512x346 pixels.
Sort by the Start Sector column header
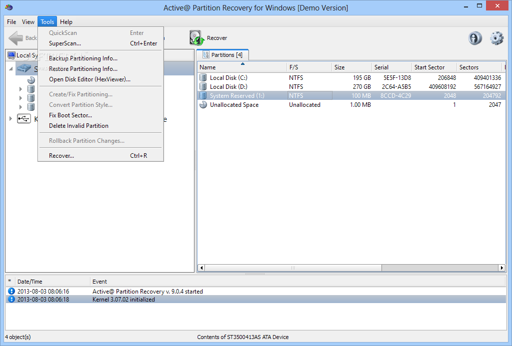tap(434, 67)
